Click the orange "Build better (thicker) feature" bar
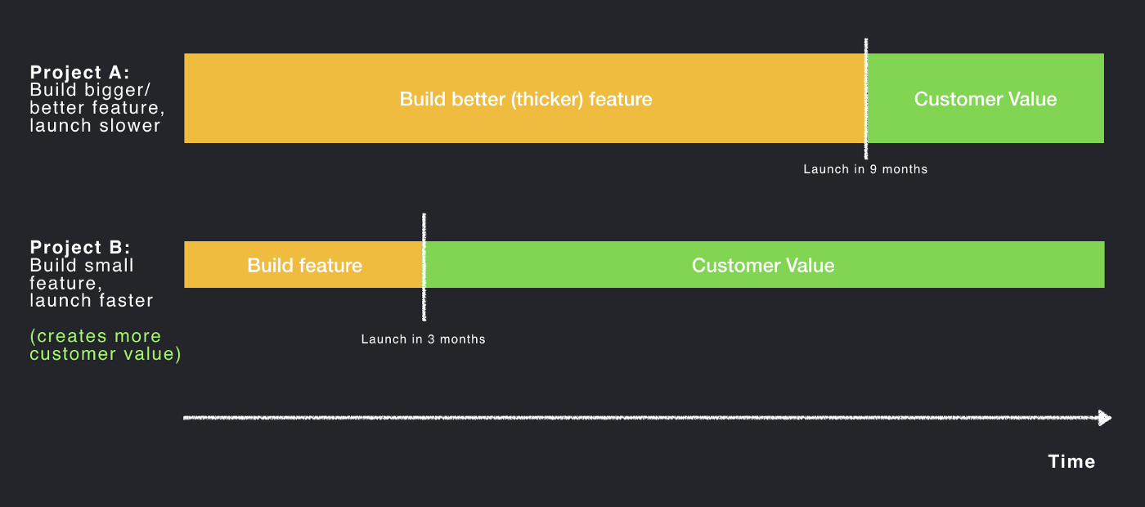Image resolution: width=1145 pixels, height=507 pixels. [x=525, y=98]
